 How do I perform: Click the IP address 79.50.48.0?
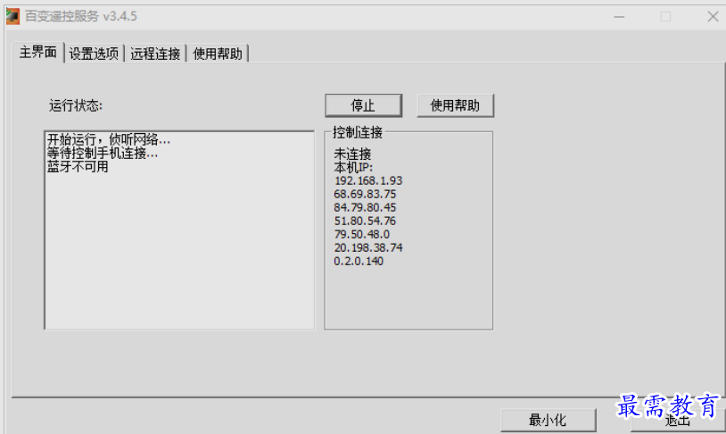tap(361, 234)
